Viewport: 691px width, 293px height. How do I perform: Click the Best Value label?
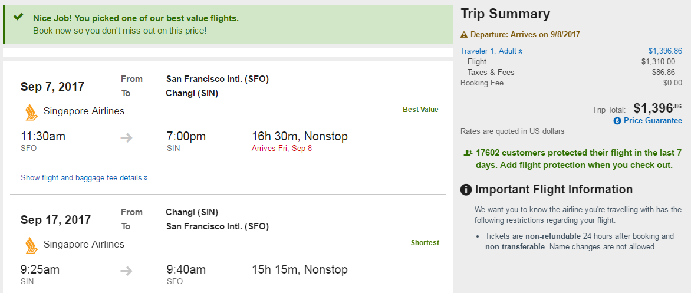pos(420,110)
